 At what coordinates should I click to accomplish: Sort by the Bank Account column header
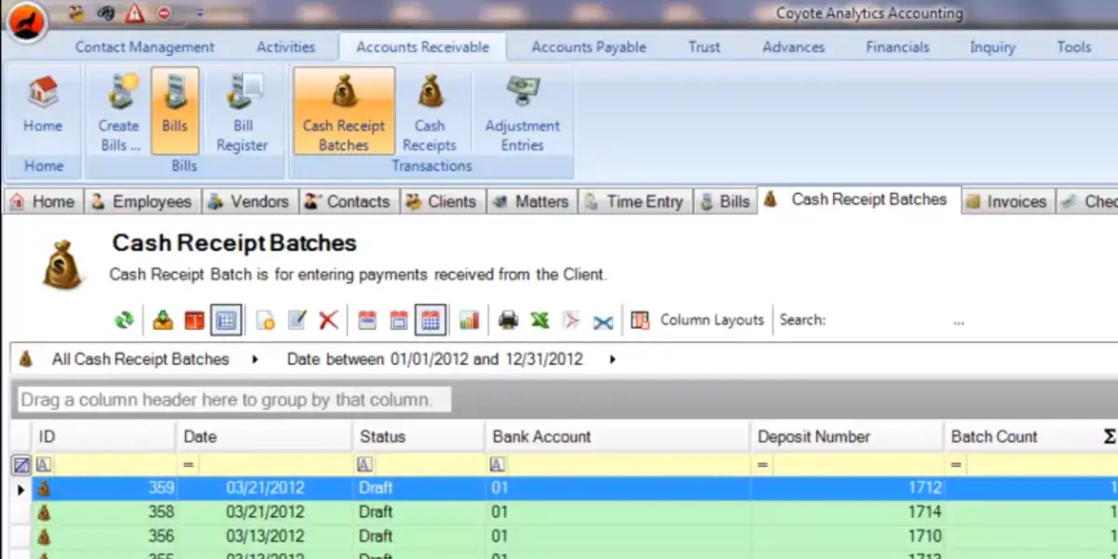point(617,437)
